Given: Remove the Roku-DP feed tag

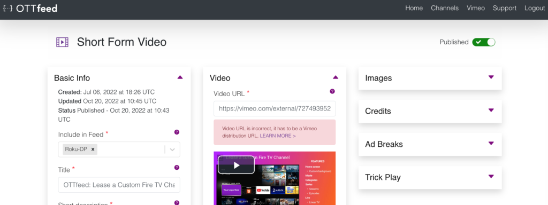Looking at the screenshot, I should [x=93, y=149].
